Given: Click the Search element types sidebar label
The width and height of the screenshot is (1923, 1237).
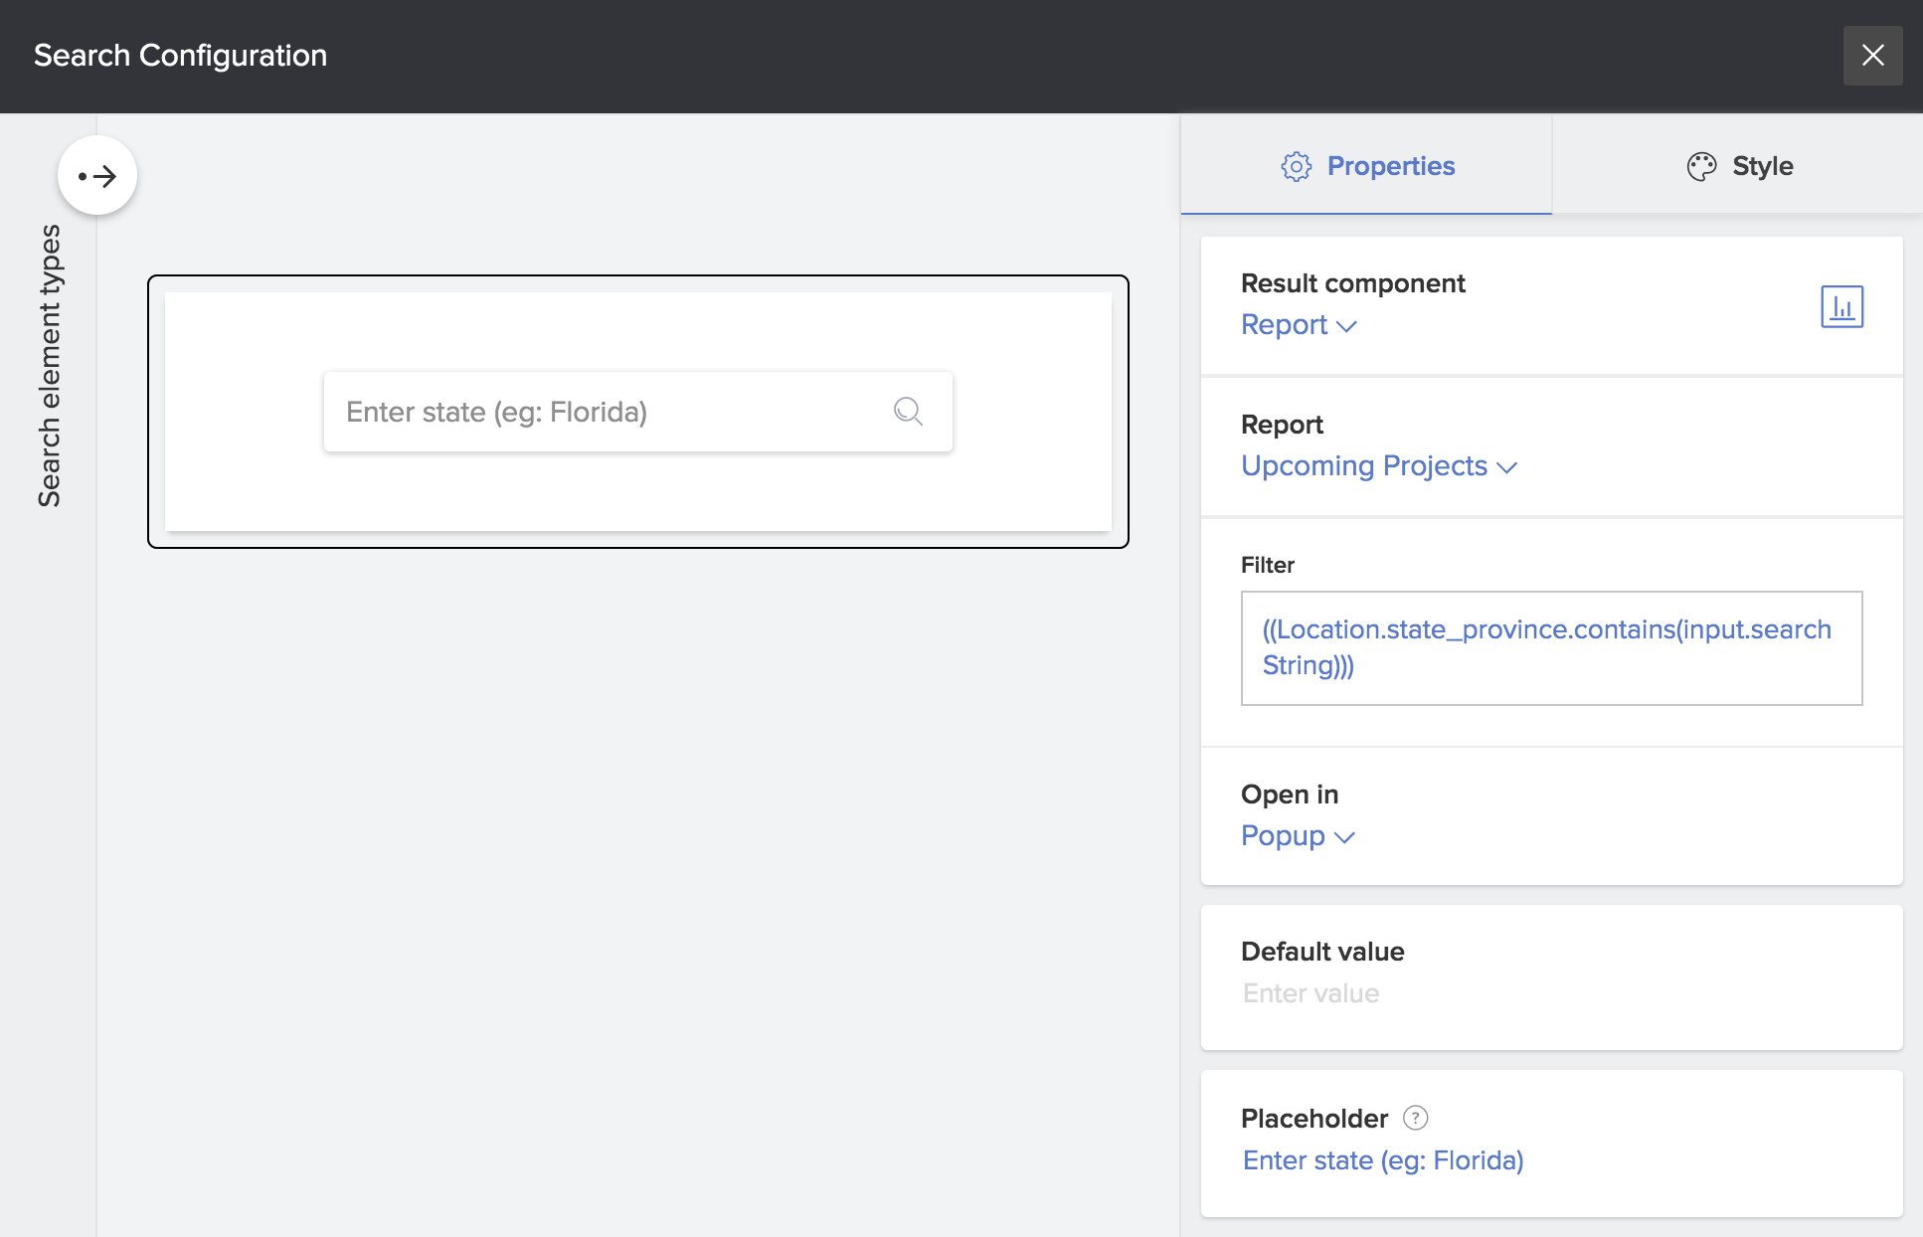Looking at the screenshot, I should click(49, 366).
